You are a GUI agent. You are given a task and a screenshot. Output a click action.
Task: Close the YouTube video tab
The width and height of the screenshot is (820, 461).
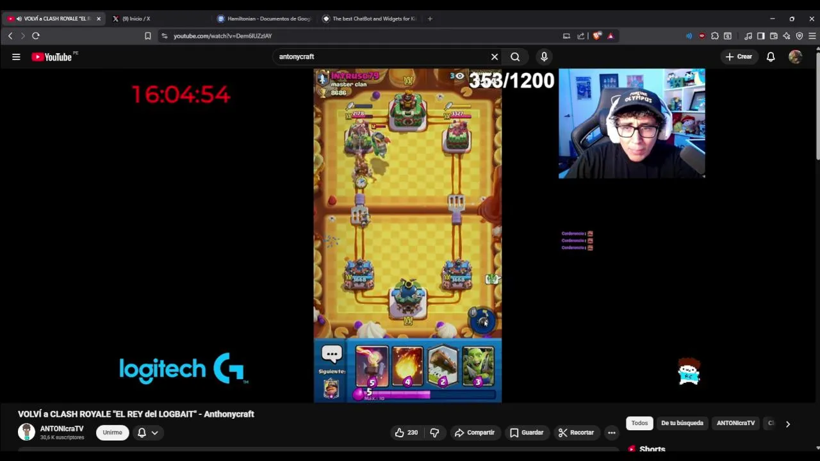pos(99,19)
